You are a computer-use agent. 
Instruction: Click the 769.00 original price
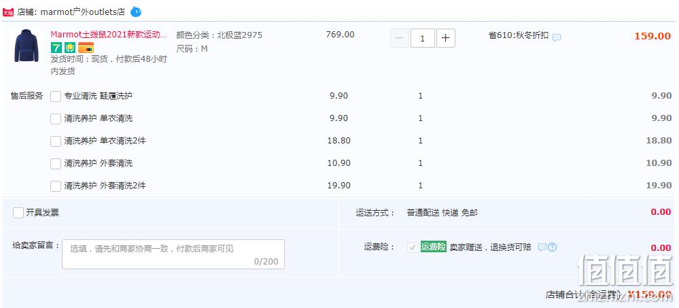pyautogui.click(x=340, y=35)
